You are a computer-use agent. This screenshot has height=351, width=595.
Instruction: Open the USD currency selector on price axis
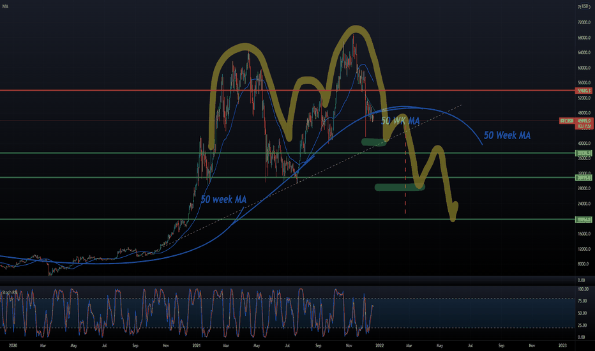coord(585,6)
